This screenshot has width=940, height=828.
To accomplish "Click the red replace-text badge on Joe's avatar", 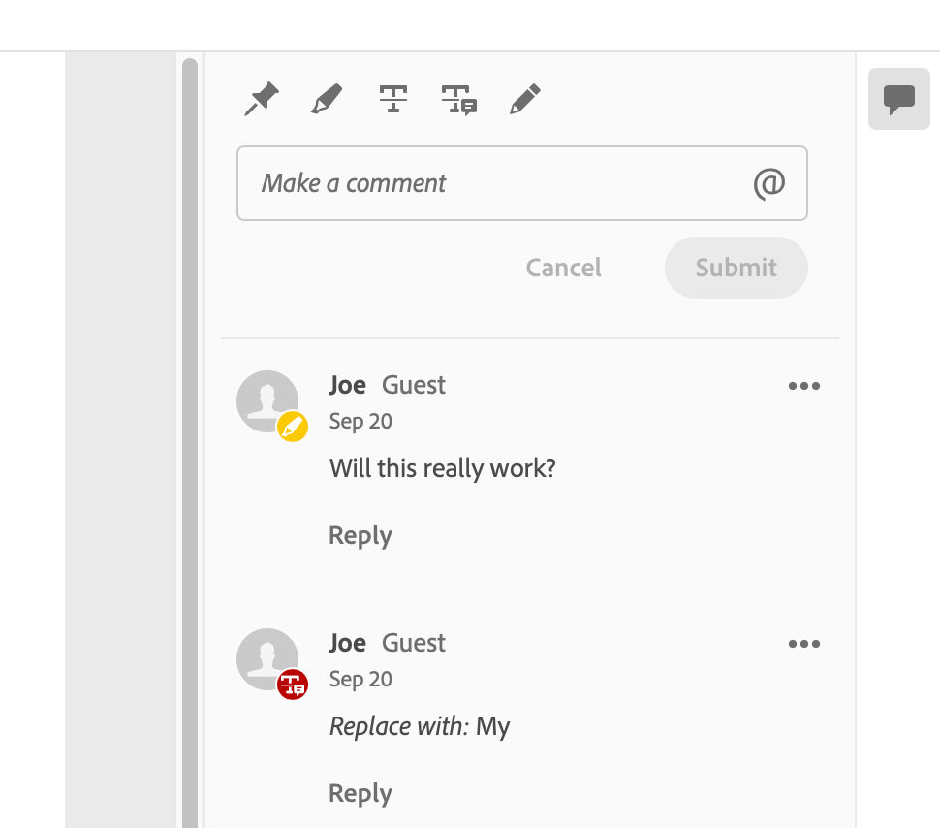I will point(293,685).
